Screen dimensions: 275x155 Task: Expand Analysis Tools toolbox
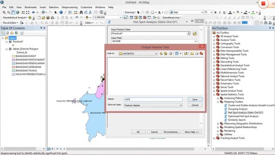pyautogui.click(x=214, y=40)
